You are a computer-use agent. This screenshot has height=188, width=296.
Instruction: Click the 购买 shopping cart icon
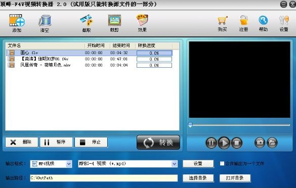[222, 20]
